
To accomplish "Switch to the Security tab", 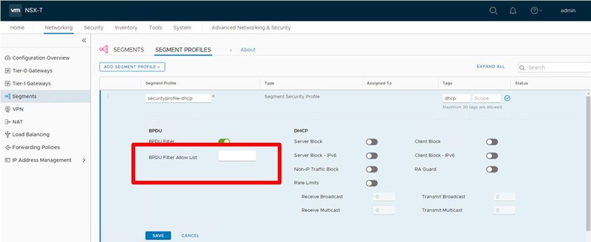I will click(x=93, y=27).
